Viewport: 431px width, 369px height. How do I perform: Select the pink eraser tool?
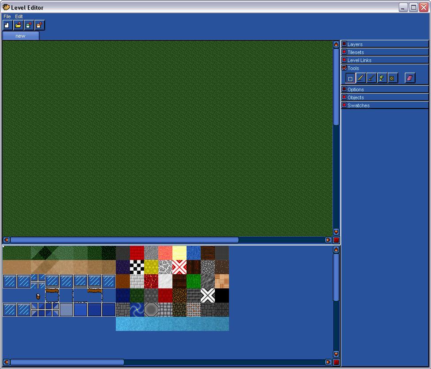pos(410,78)
